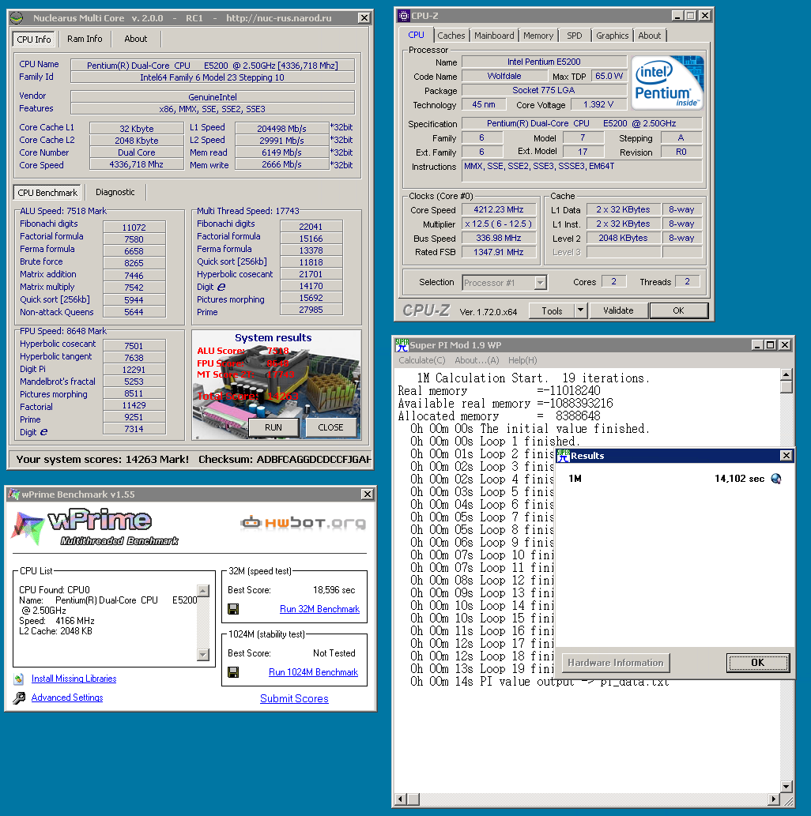This screenshot has width=811, height=816.
Task: Open the Memory tab in CPU-Z
Action: [x=538, y=36]
